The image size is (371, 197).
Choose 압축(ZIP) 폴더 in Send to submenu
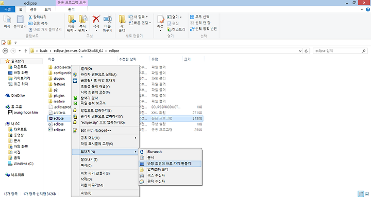pyautogui.click(x=170, y=169)
